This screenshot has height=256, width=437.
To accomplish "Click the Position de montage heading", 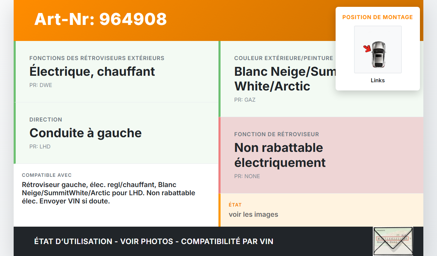I will tap(378, 17).
